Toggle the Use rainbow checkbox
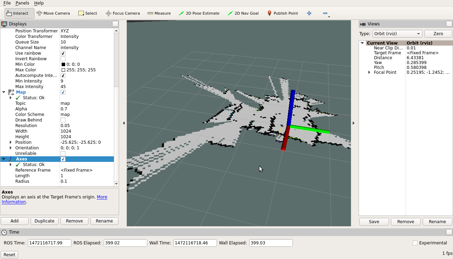453x259 pixels. [63, 53]
